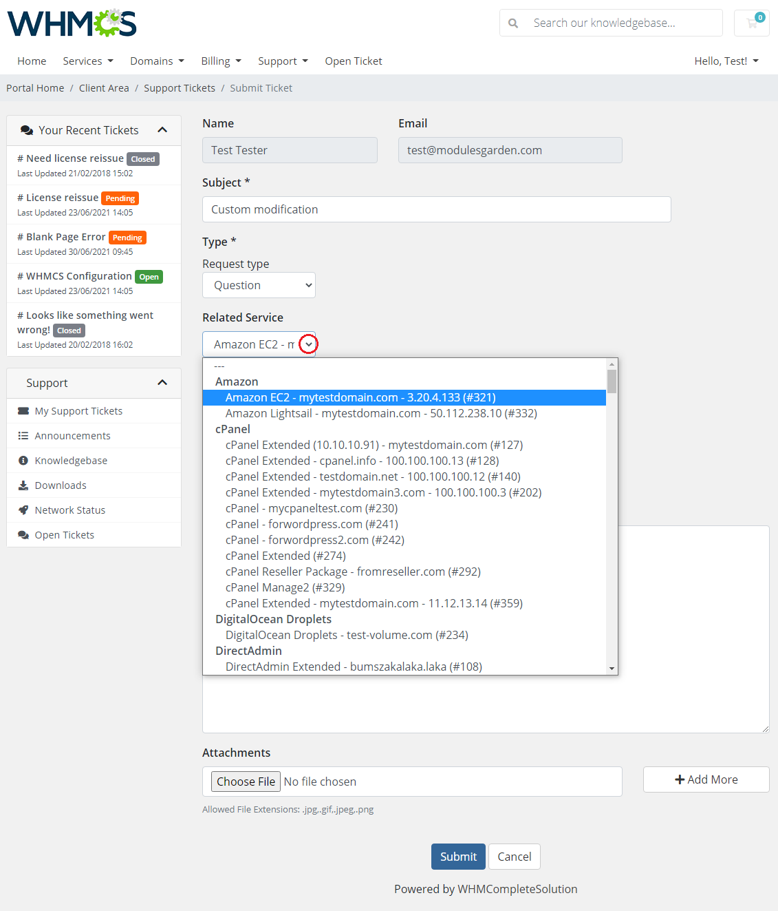Open the Request type Question dropdown
The width and height of the screenshot is (778, 911).
coord(259,285)
